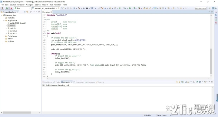
Task: Switch to the Tasks tab
Action: click(x=57, y=82)
